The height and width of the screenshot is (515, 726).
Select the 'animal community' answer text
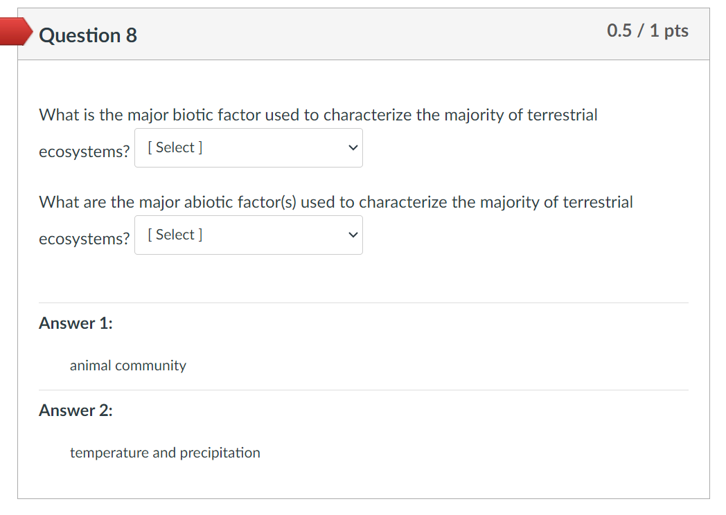point(128,365)
